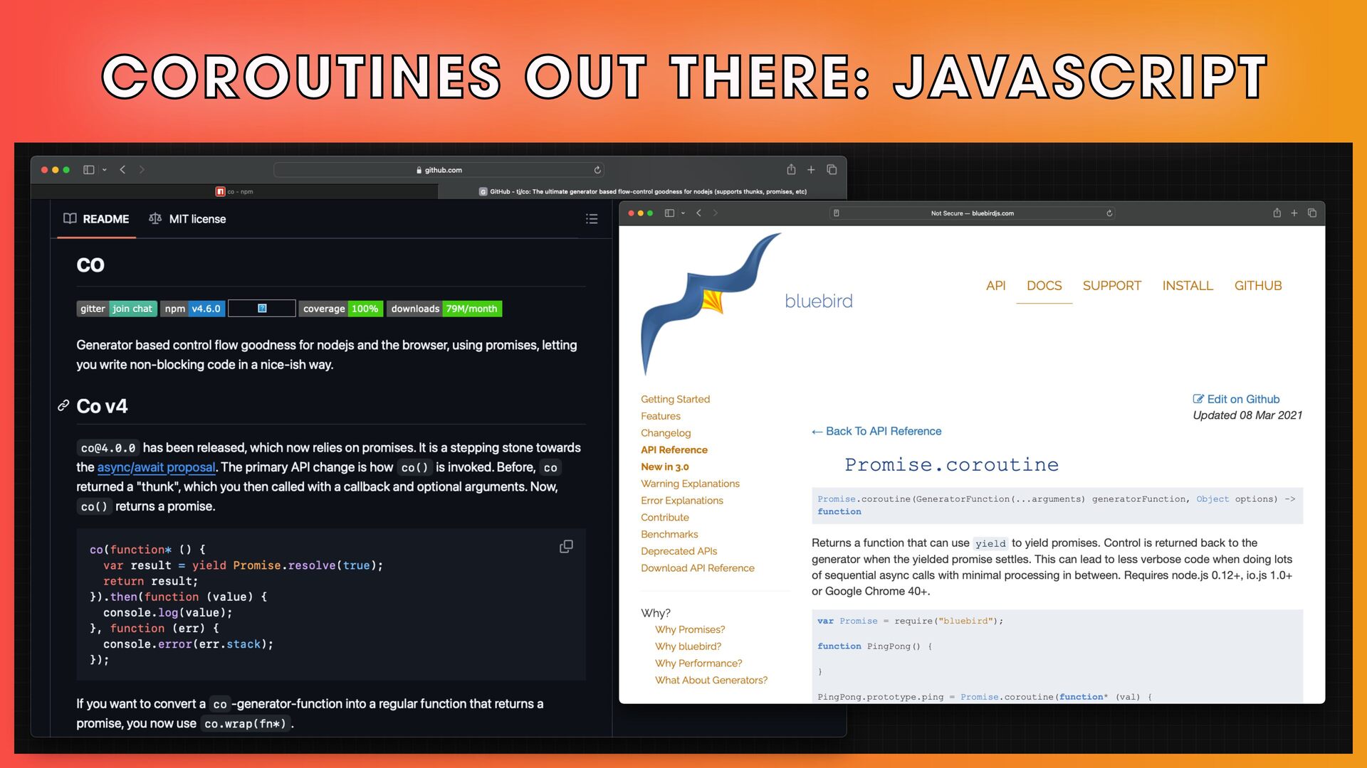1367x768 pixels.
Task: Open the DOCS menu on bluebird site
Action: click(x=1044, y=285)
